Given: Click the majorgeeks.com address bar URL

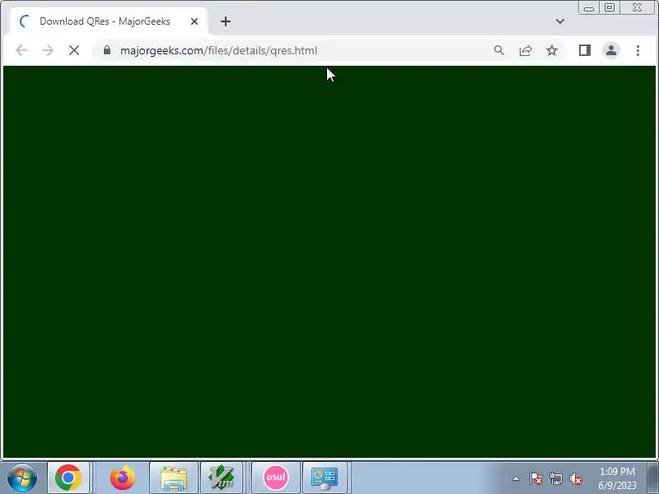Looking at the screenshot, I should [218, 50].
